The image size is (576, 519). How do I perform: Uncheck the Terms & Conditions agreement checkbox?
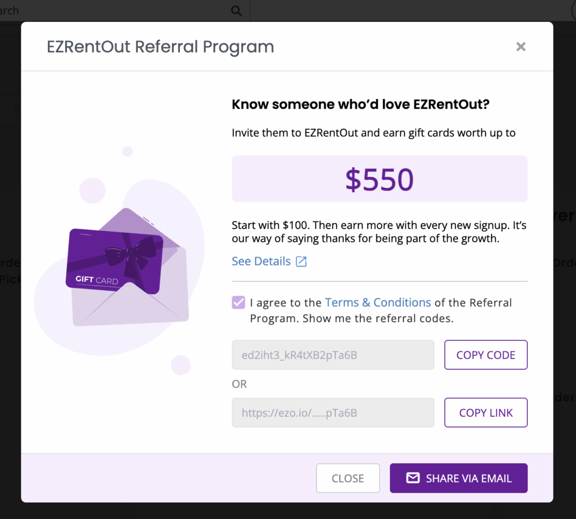238,303
